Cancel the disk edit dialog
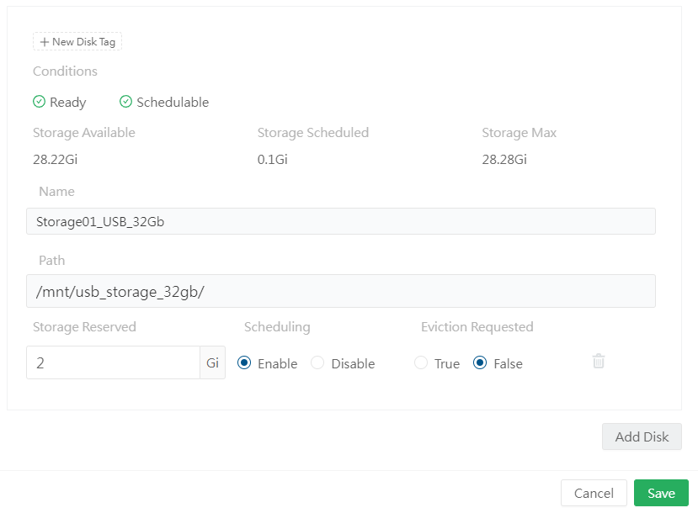This screenshot has width=698, height=513. pos(594,493)
